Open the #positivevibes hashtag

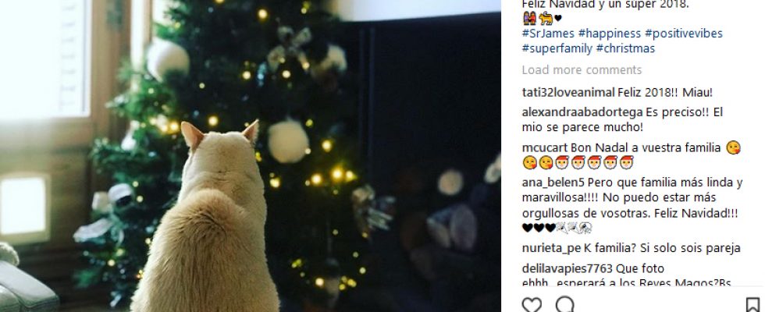coord(684,34)
